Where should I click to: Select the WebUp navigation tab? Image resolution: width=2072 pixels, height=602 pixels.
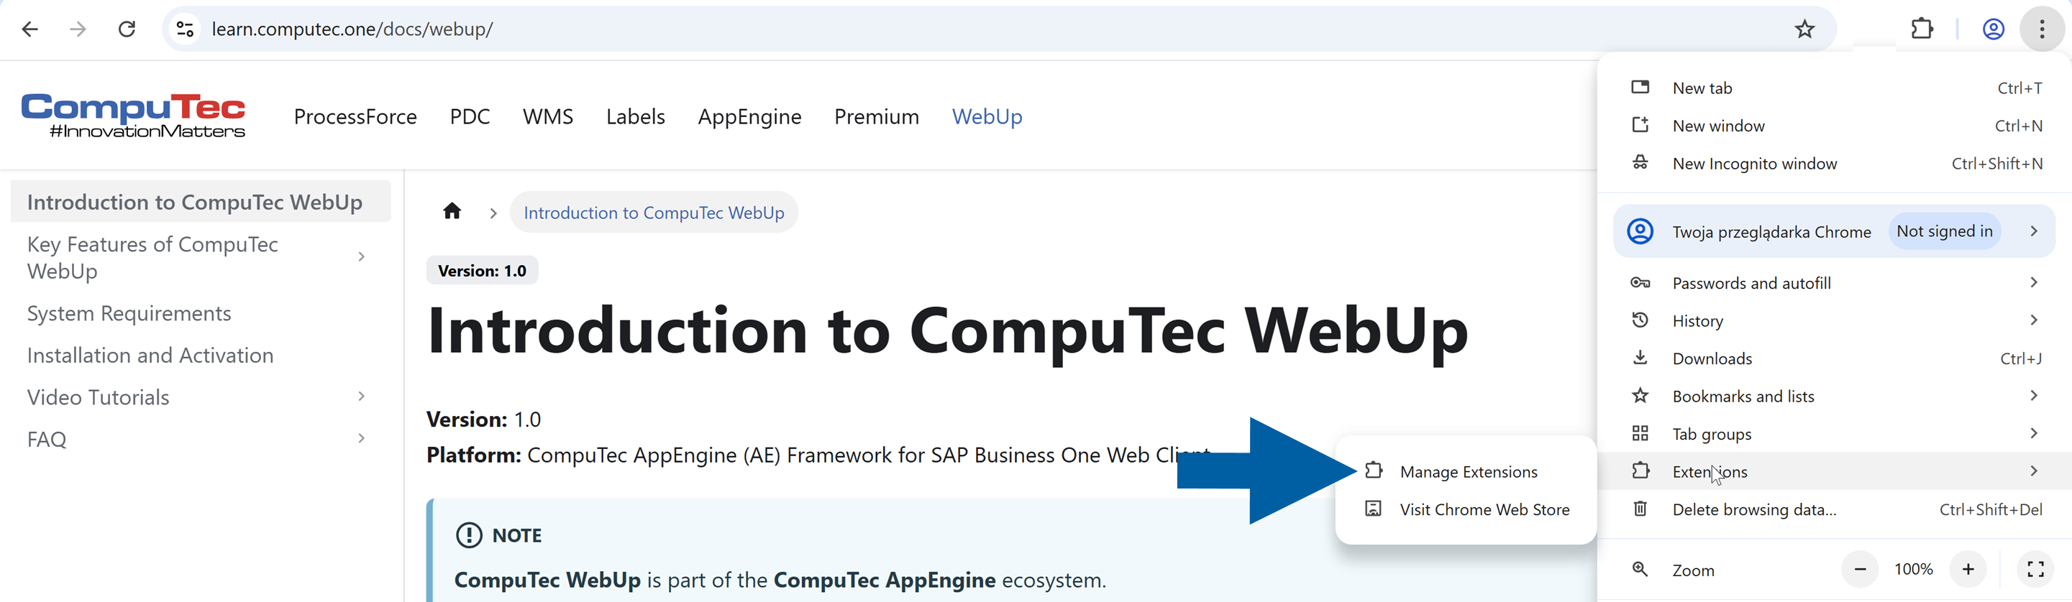click(987, 116)
